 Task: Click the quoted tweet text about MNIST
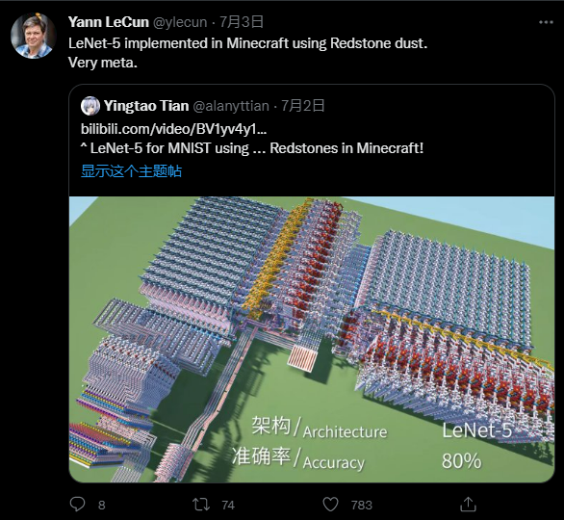[x=252, y=148]
